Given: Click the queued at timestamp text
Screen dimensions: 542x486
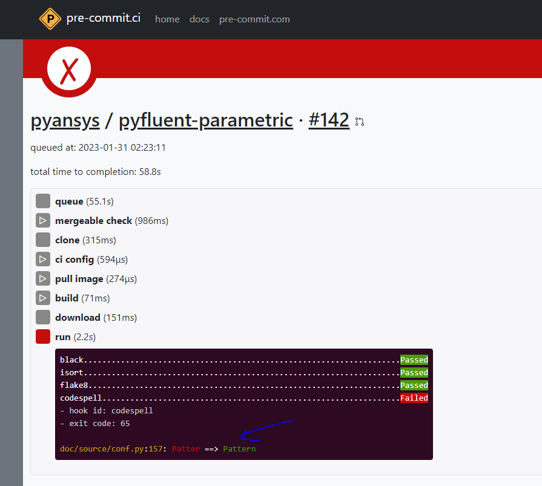Looking at the screenshot, I should (x=98, y=148).
